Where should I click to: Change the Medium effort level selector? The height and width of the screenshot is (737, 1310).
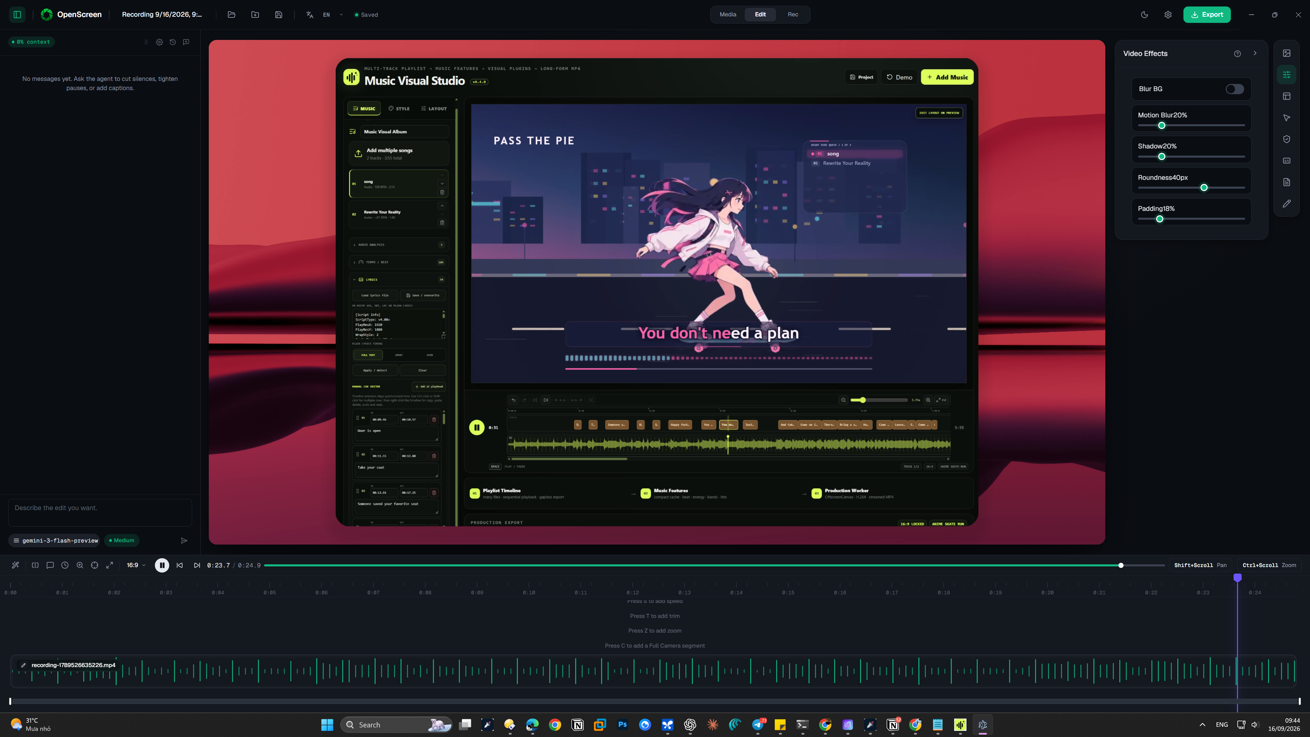pos(121,540)
